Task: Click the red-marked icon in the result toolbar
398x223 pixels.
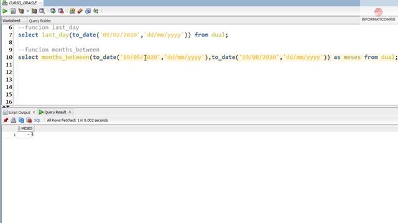Action: pyautogui.click(x=29, y=120)
